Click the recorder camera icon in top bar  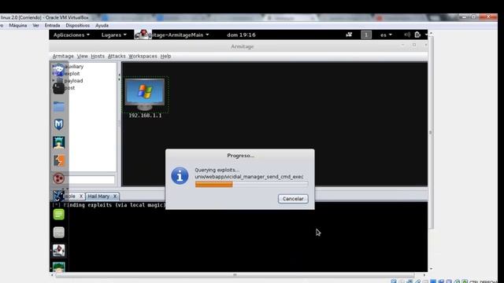349,35
